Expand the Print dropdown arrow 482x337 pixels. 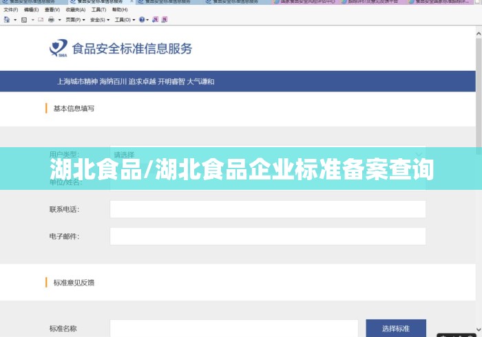click(x=59, y=20)
